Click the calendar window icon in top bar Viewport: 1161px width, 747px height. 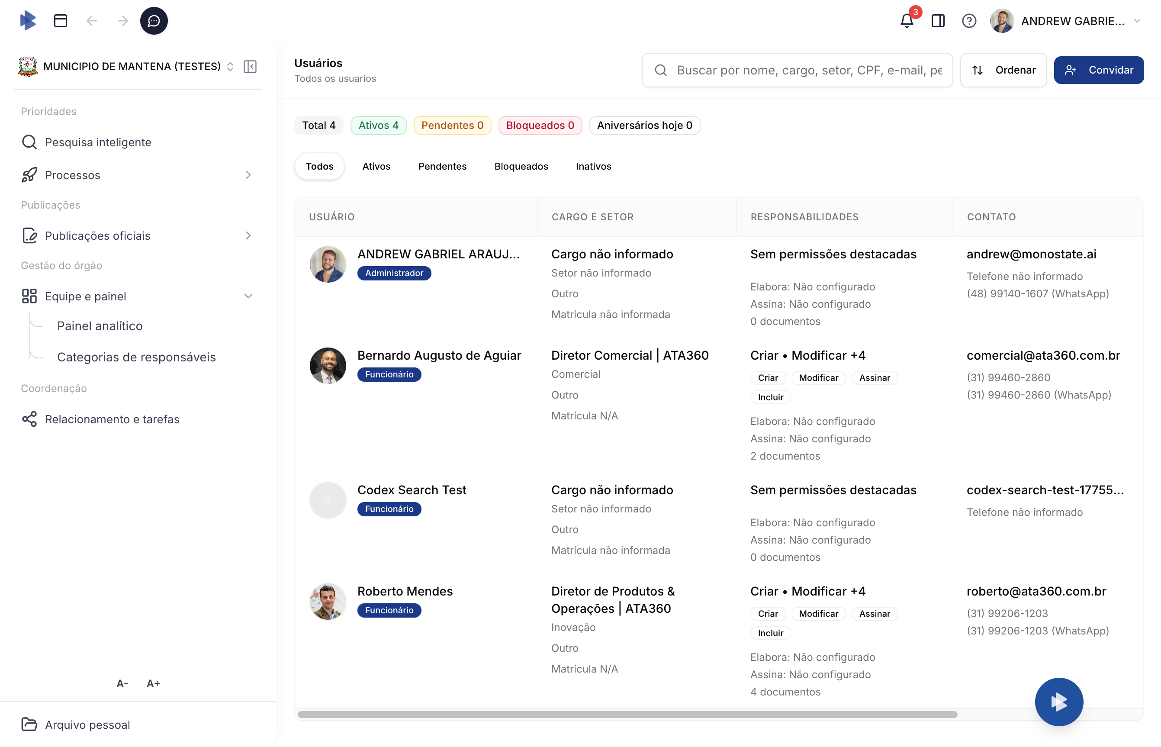click(x=61, y=21)
